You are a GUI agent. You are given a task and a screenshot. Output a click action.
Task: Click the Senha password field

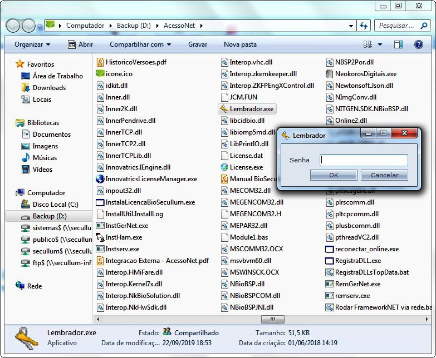point(364,160)
